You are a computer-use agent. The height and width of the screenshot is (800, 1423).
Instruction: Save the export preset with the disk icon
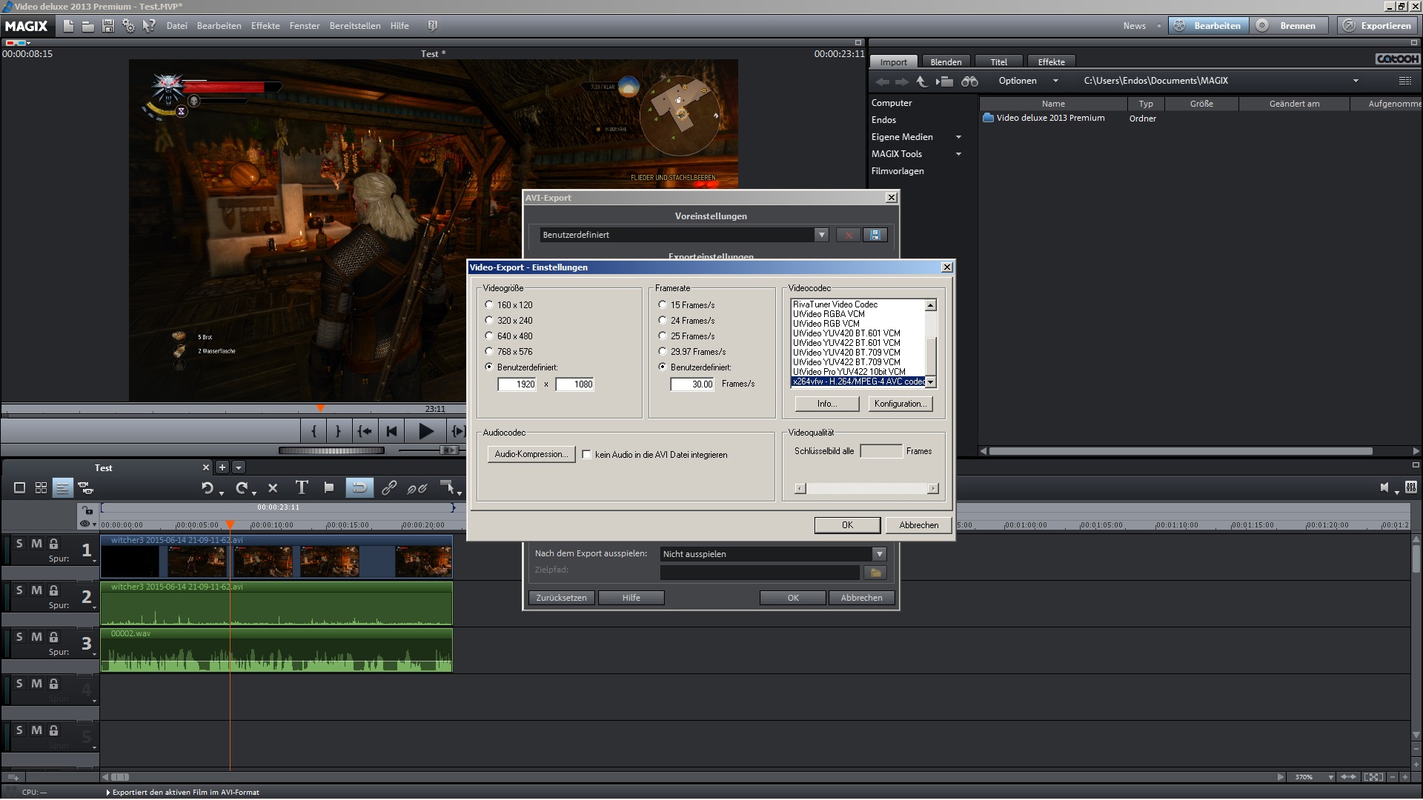click(875, 235)
